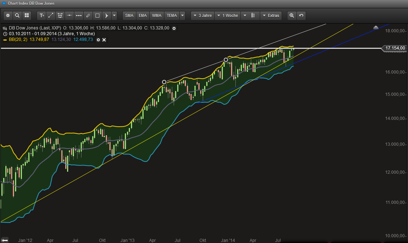
Task: Click the zoom-in magnifier icon
Action: click(x=292, y=15)
